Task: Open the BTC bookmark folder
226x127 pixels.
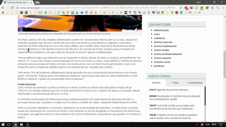Action: [189, 13]
